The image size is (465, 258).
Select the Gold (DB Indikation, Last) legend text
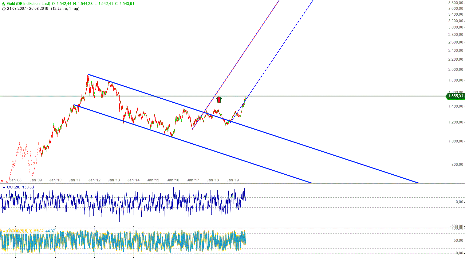29,4
